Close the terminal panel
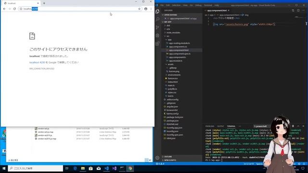Screen dimensions: 308x173 point(303,126)
